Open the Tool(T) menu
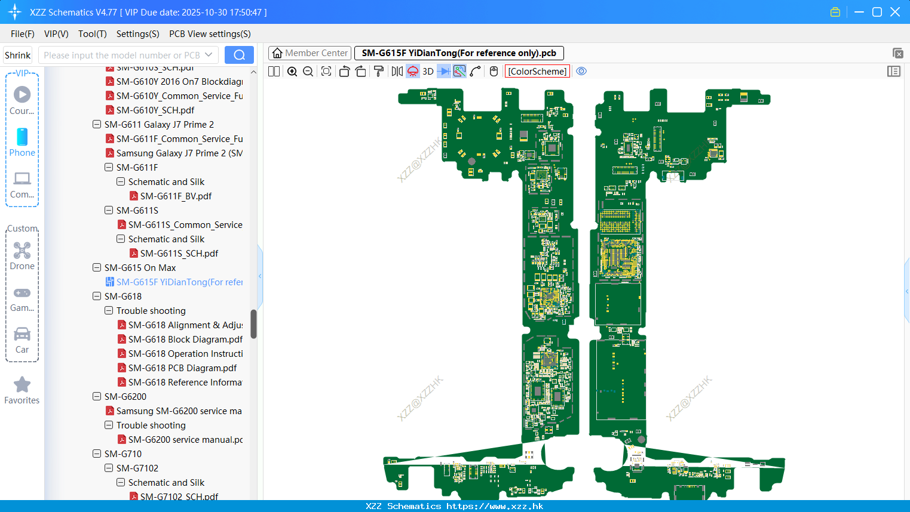The width and height of the screenshot is (910, 512). coord(93,34)
